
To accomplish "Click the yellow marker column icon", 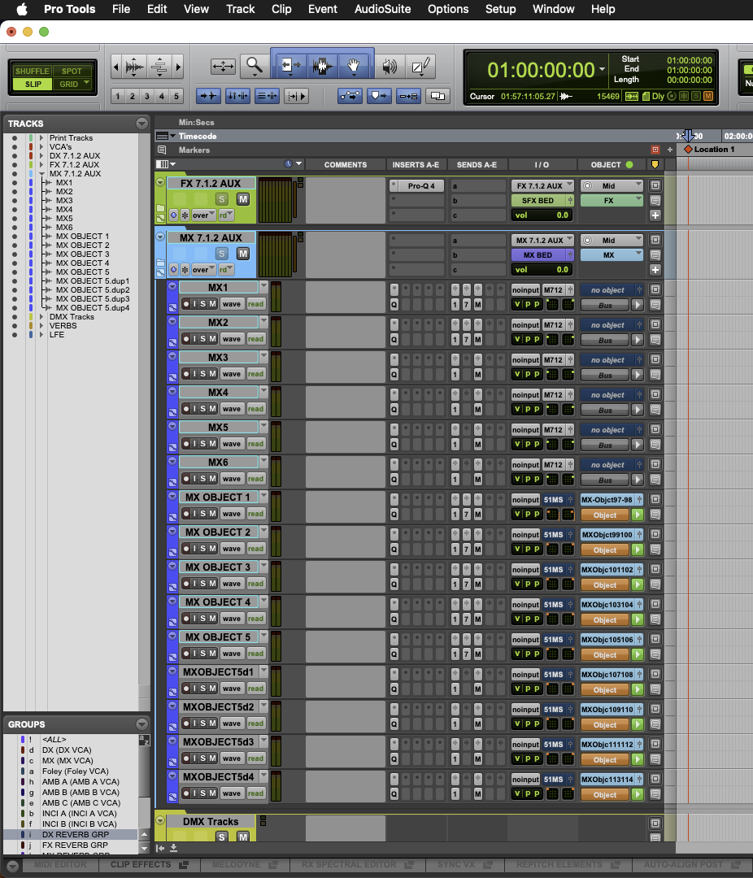I will coord(655,164).
